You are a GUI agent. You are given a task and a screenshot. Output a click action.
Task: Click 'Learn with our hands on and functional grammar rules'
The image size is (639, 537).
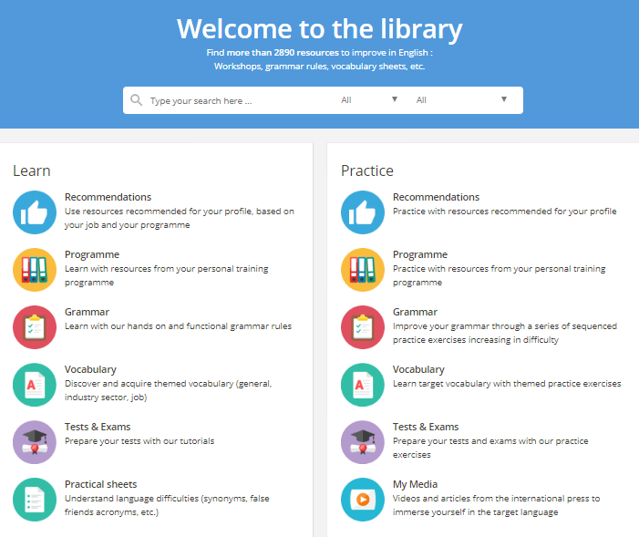click(x=178, y=326)
